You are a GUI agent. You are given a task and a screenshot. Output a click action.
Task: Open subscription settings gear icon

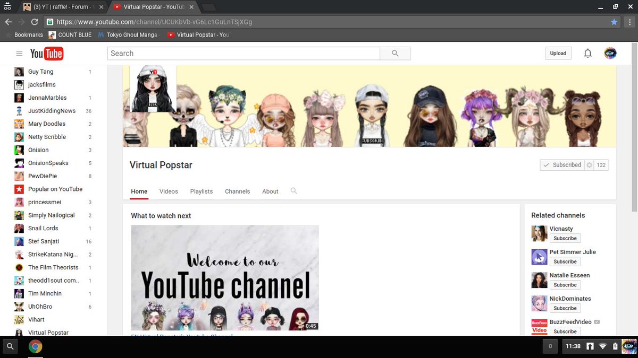click(589, 165)
